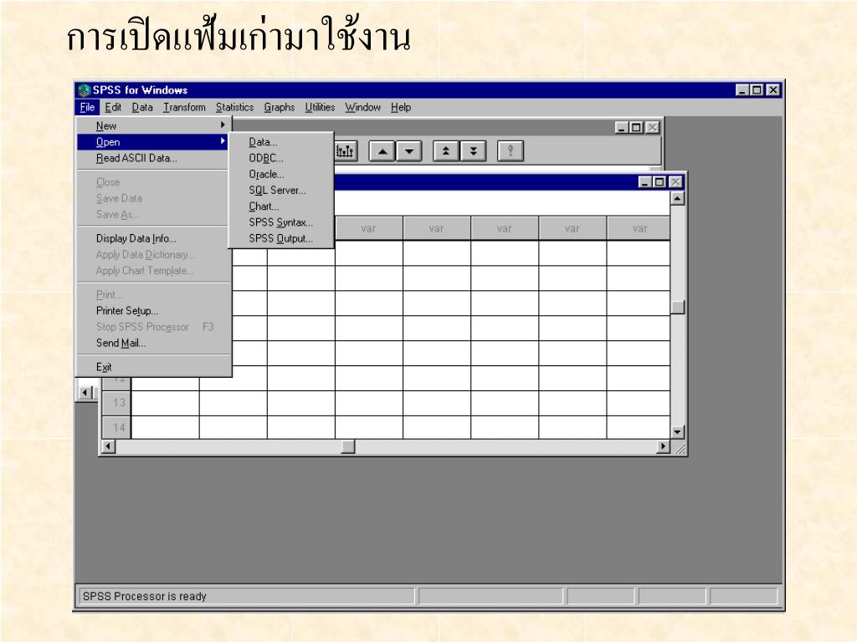Close the SPSS for Windows main window

coord(772,90)
